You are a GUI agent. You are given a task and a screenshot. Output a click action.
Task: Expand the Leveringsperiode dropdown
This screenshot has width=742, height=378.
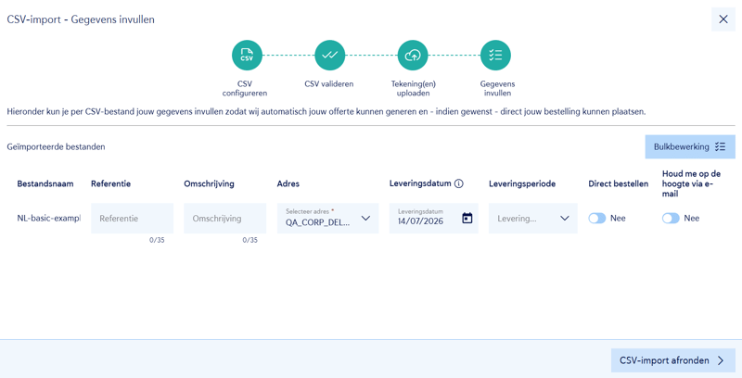coord(532,219)
